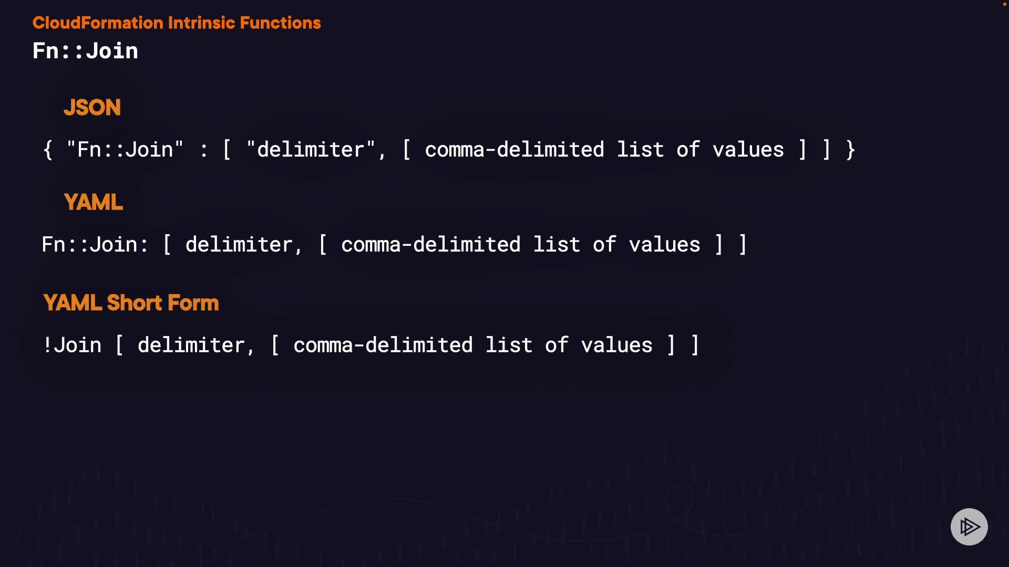1009x567 pixels.
Task: Click the Pluralsight logo play icon
Action: (969, 527)
